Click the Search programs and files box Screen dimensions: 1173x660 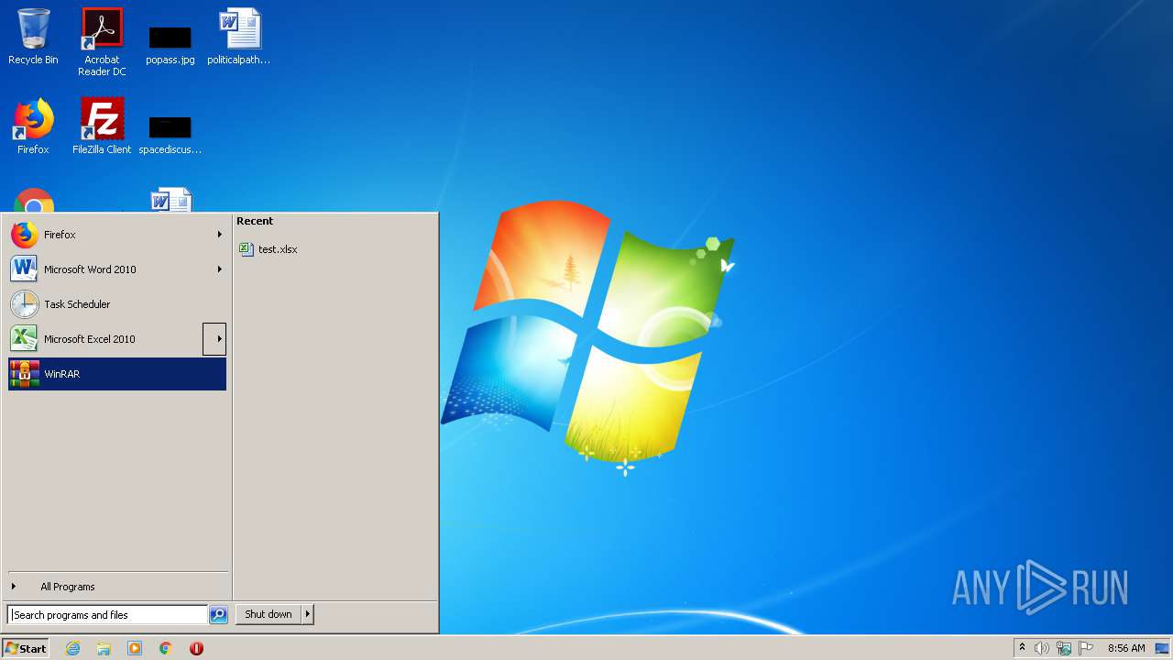tap(107, 615)
